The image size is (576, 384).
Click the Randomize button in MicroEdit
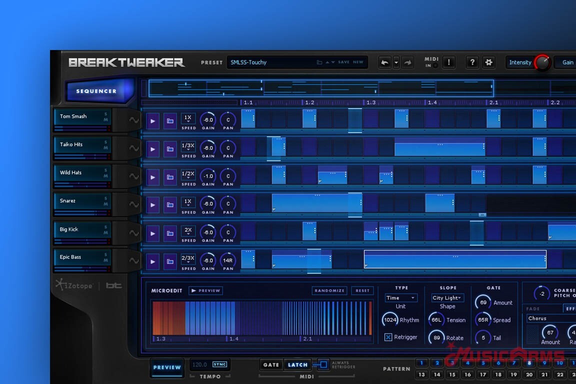[x=329, y=290]
